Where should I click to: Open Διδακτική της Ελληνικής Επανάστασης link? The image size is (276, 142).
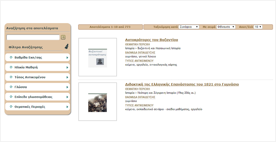[x=182, y=84]
